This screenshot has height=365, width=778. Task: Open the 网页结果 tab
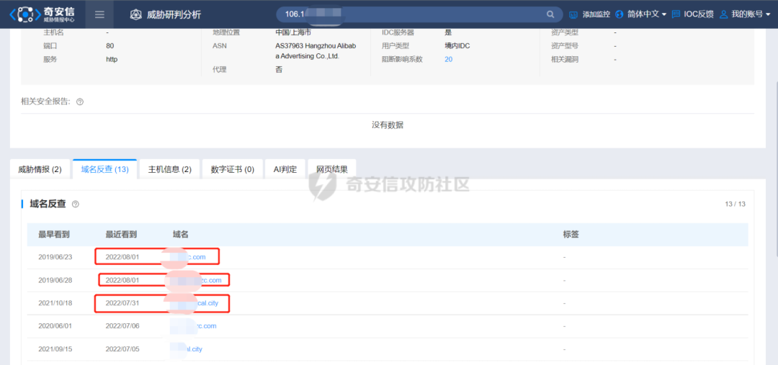(332, 170)
